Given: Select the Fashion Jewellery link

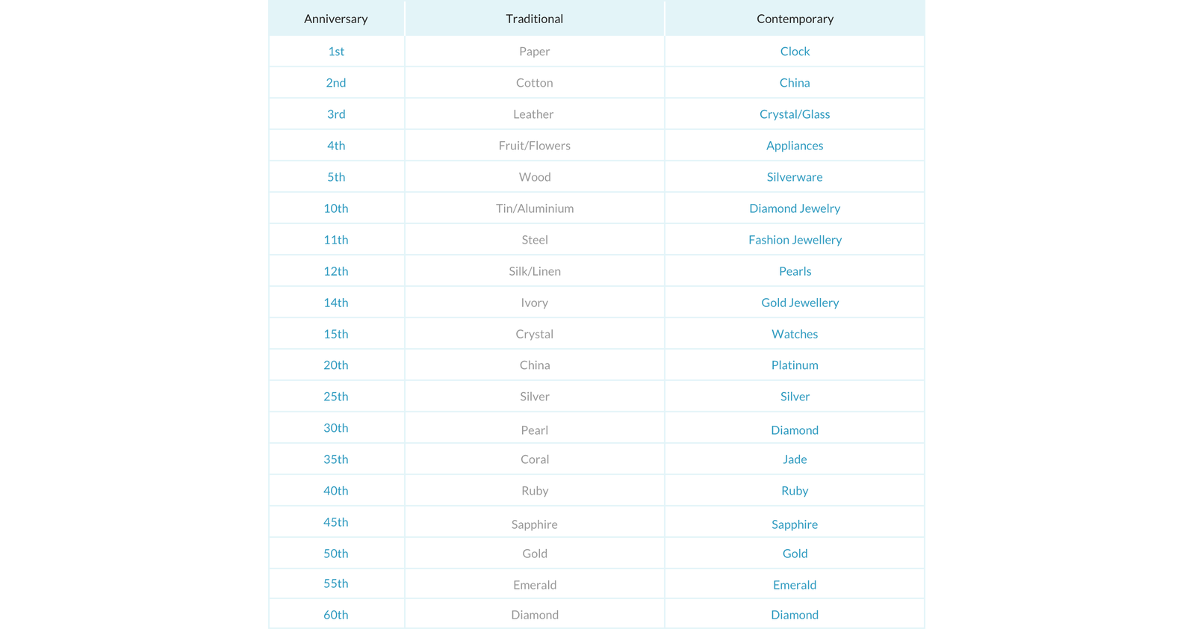Looking at the screenshot, I should coord(795,240).
